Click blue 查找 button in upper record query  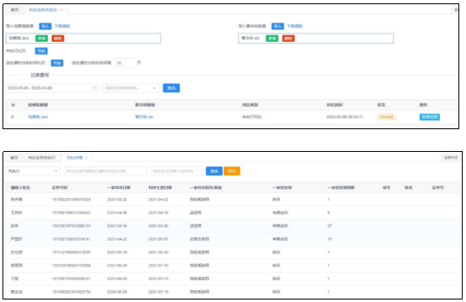tap(171, 88)
